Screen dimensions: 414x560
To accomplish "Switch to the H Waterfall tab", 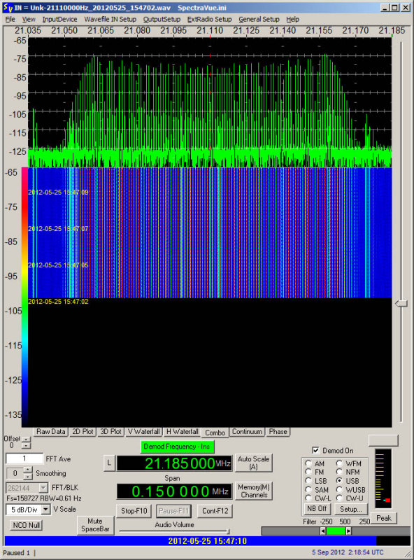I will tap(182, 431).
